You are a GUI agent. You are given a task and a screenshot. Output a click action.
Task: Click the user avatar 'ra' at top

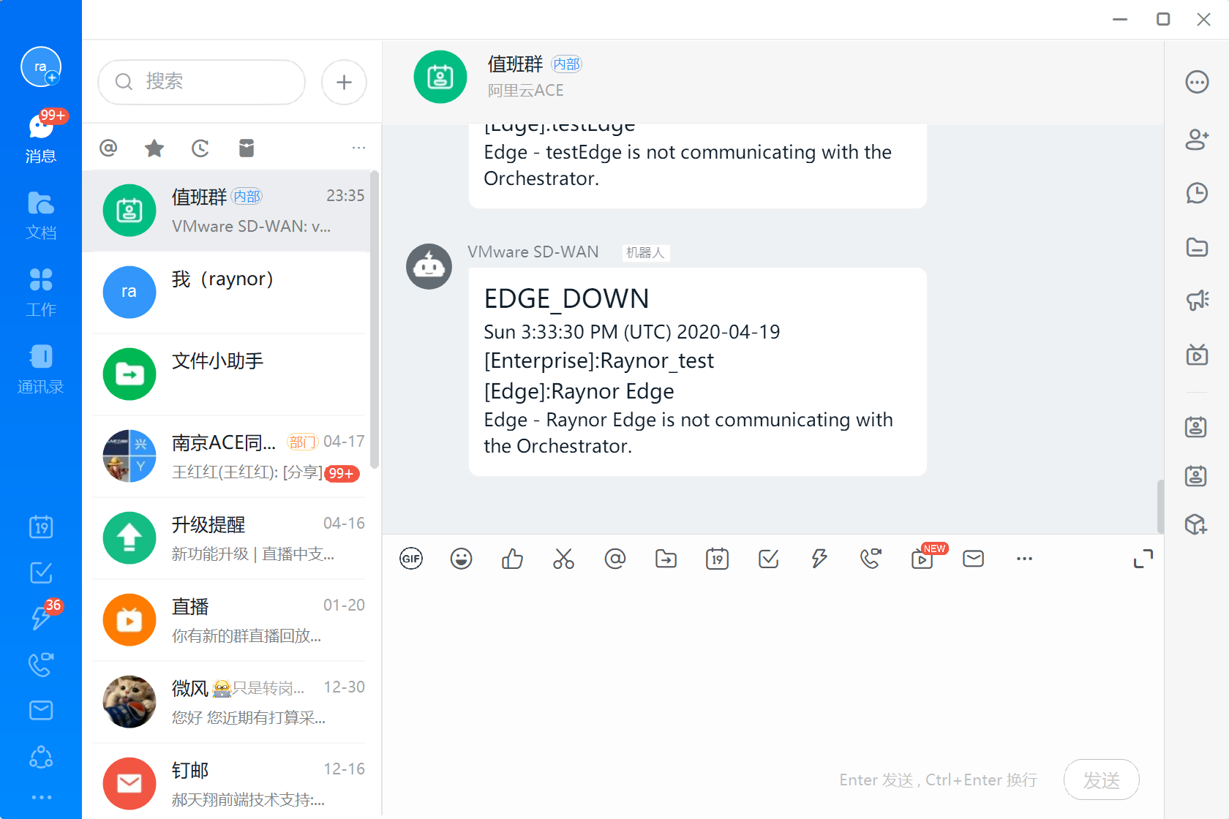41,67
